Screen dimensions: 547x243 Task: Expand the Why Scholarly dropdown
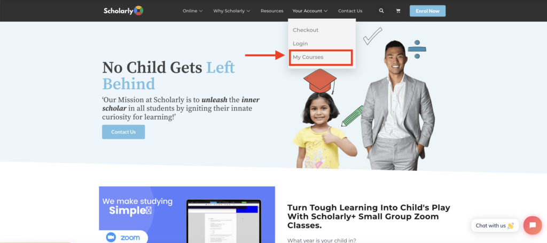pyautogui.click(x=232, y=11)
